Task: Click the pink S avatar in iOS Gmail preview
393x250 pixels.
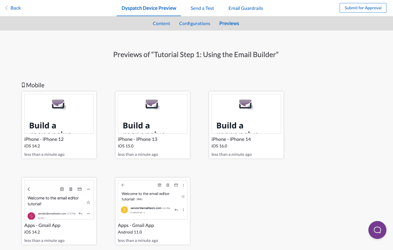Action: point(31,216)
